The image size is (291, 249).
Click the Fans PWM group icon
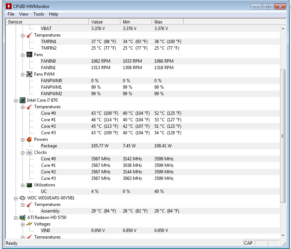[29, 74]
